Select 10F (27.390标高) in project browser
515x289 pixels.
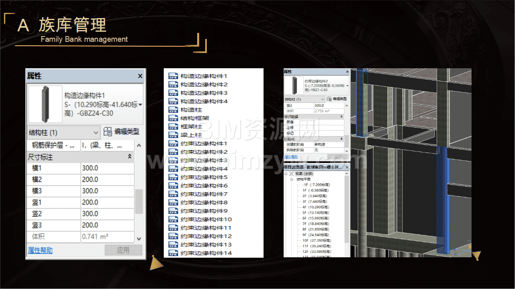coord(317,240)
